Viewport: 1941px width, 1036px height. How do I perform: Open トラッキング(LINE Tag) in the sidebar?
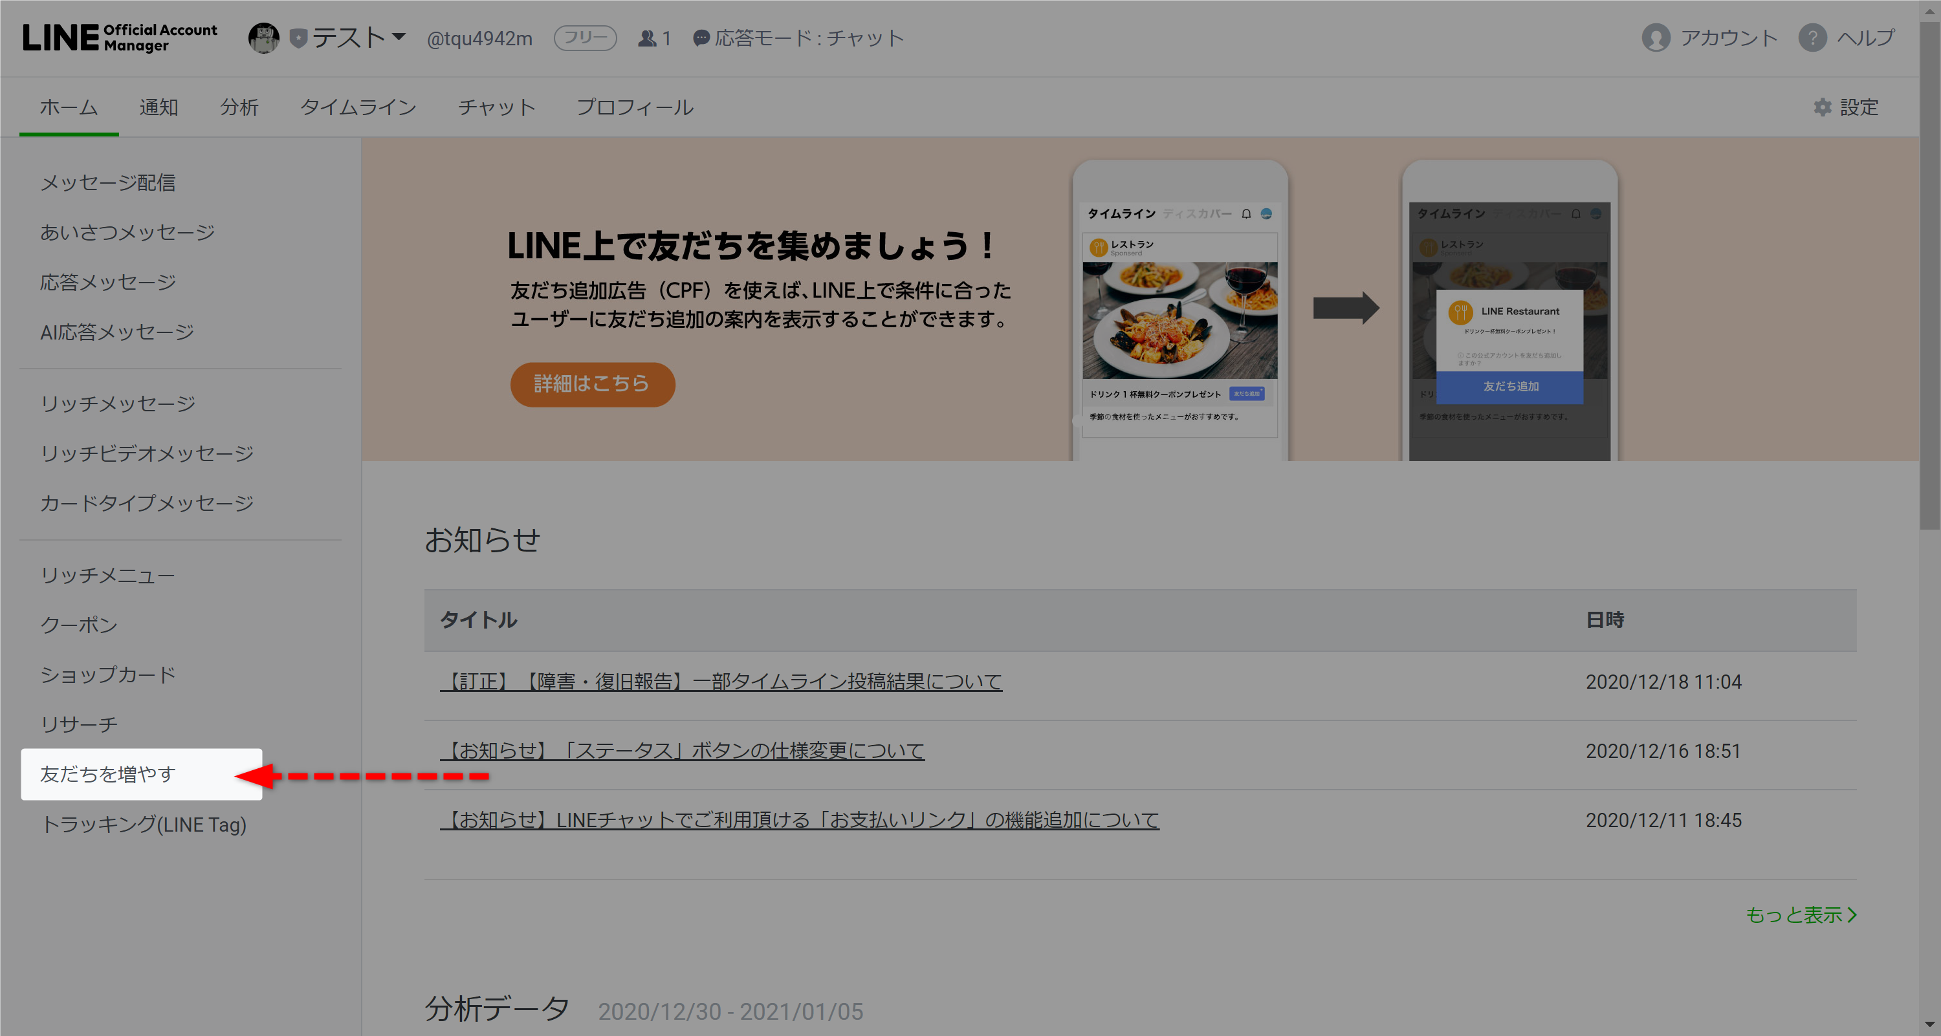pos(143,825)
